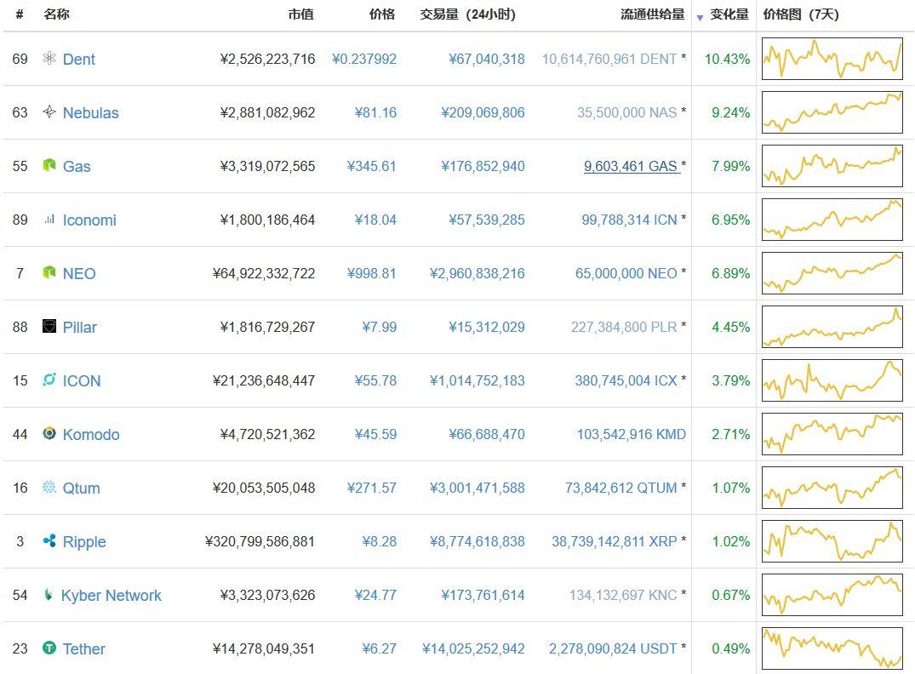Click the Qtum coin icon
Image resolution: width=915 pixels, height=674 pixels.
coord(49,487)
